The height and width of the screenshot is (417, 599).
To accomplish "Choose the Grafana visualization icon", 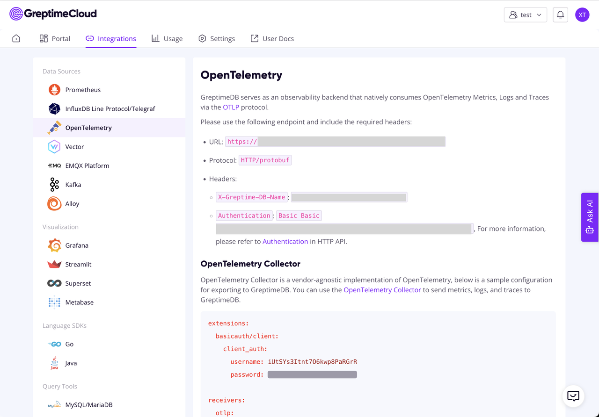I will point(54,245).
